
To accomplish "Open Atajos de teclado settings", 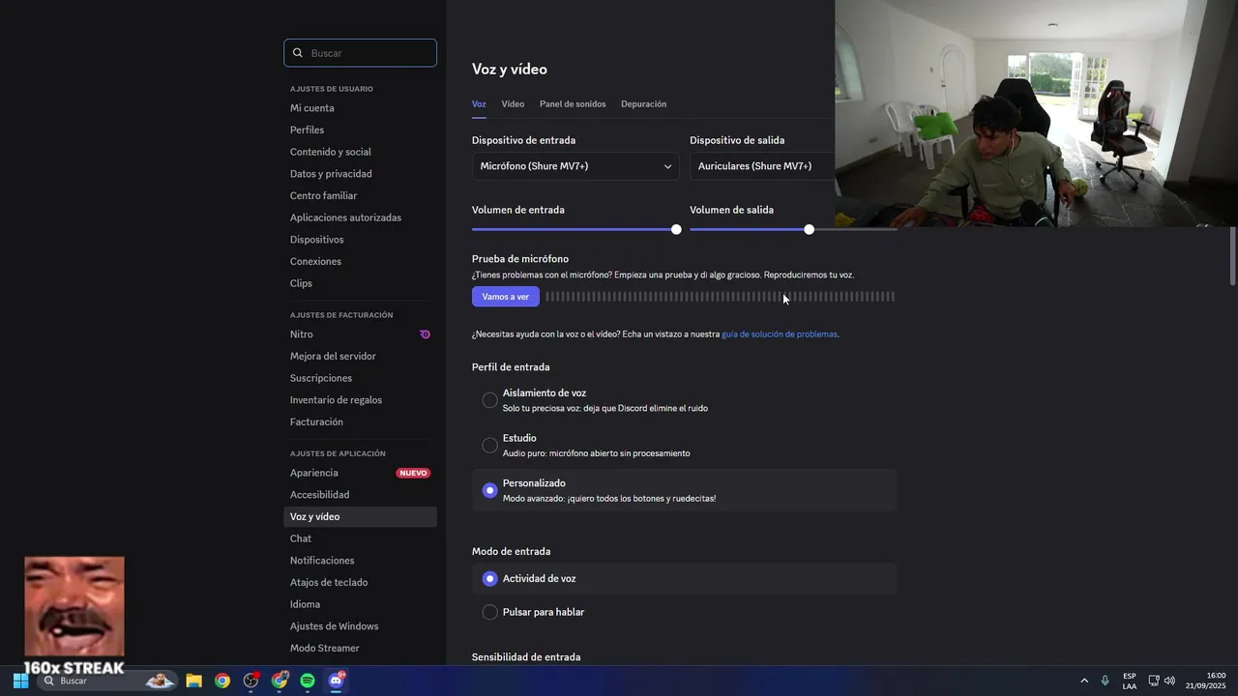I will [360, 582].
